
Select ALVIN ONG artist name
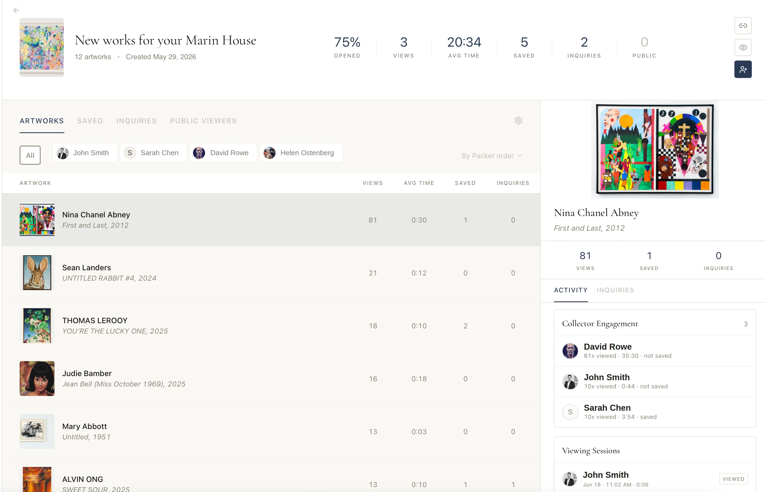83,479
